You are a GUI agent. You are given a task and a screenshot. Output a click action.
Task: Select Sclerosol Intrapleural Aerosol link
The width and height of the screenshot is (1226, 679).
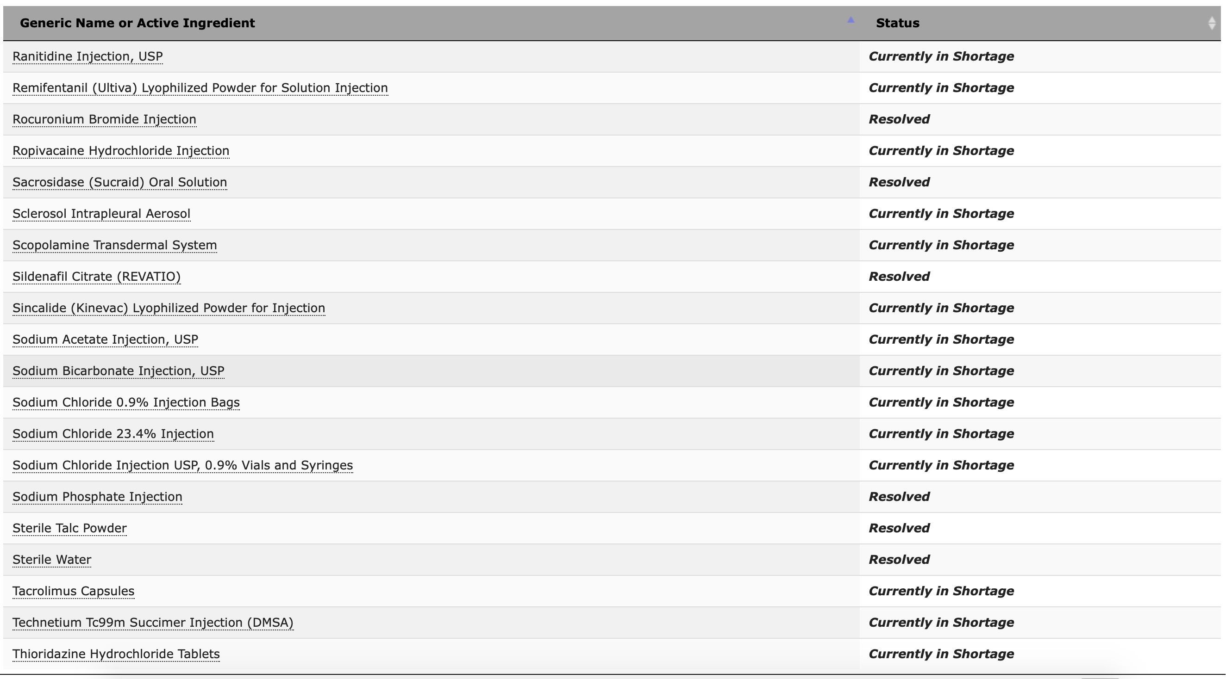tap(101, 214)
